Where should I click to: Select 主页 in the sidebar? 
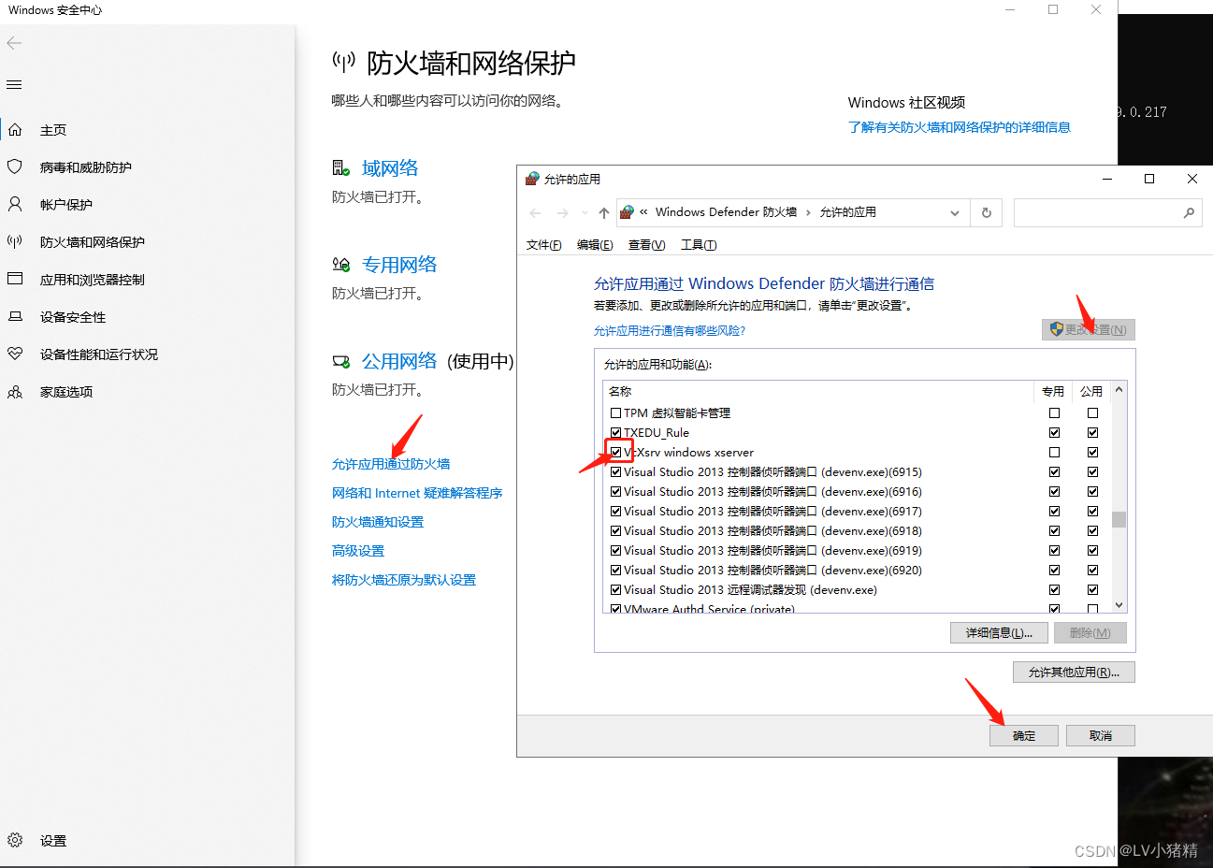pos(53,130)
